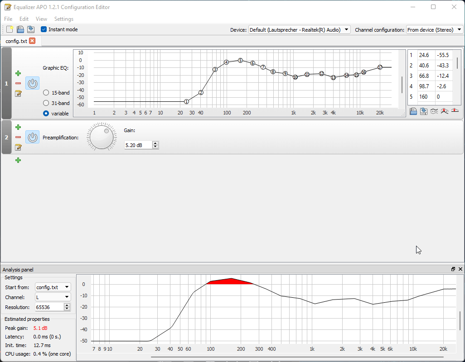Open the View menu

pos(41,19)
